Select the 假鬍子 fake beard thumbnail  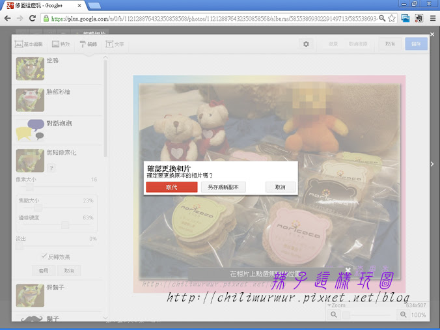click(30, 296)
